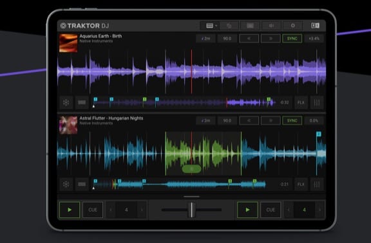Viewport: 371px width, 243px height.
Task: Open mixer EQ icon on Astral Flutter deck
Action: [x=317, y=184]
